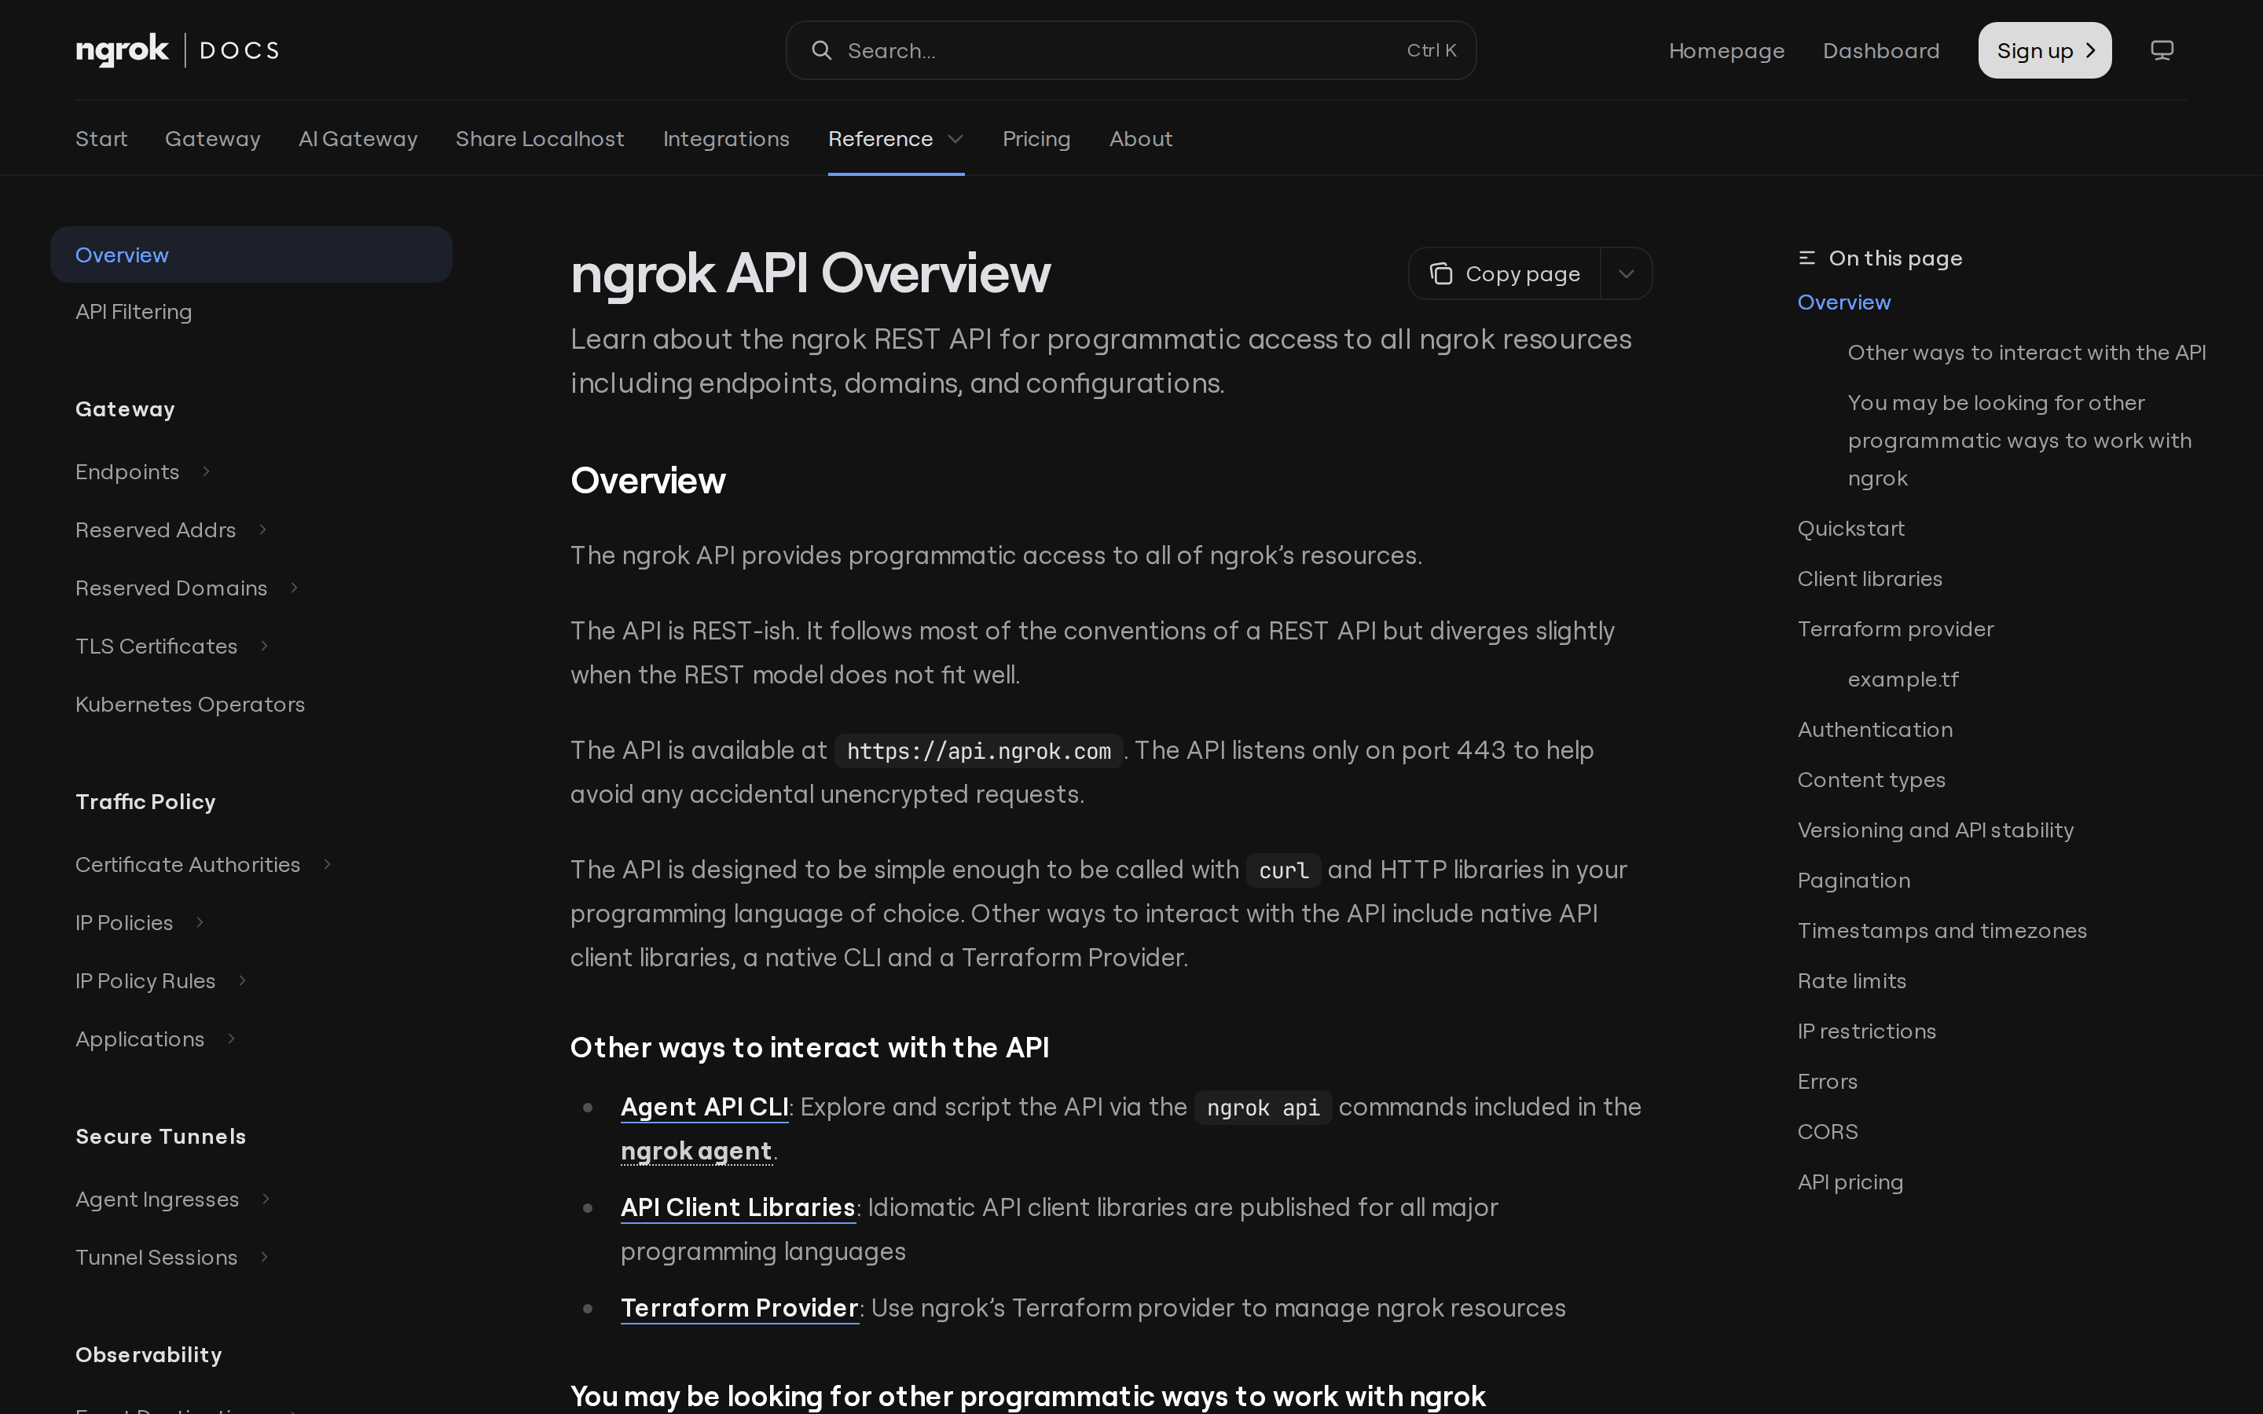Focus the Search input field
2263x1414 pixels.
pyautogui.click(x=1131, y=50)
